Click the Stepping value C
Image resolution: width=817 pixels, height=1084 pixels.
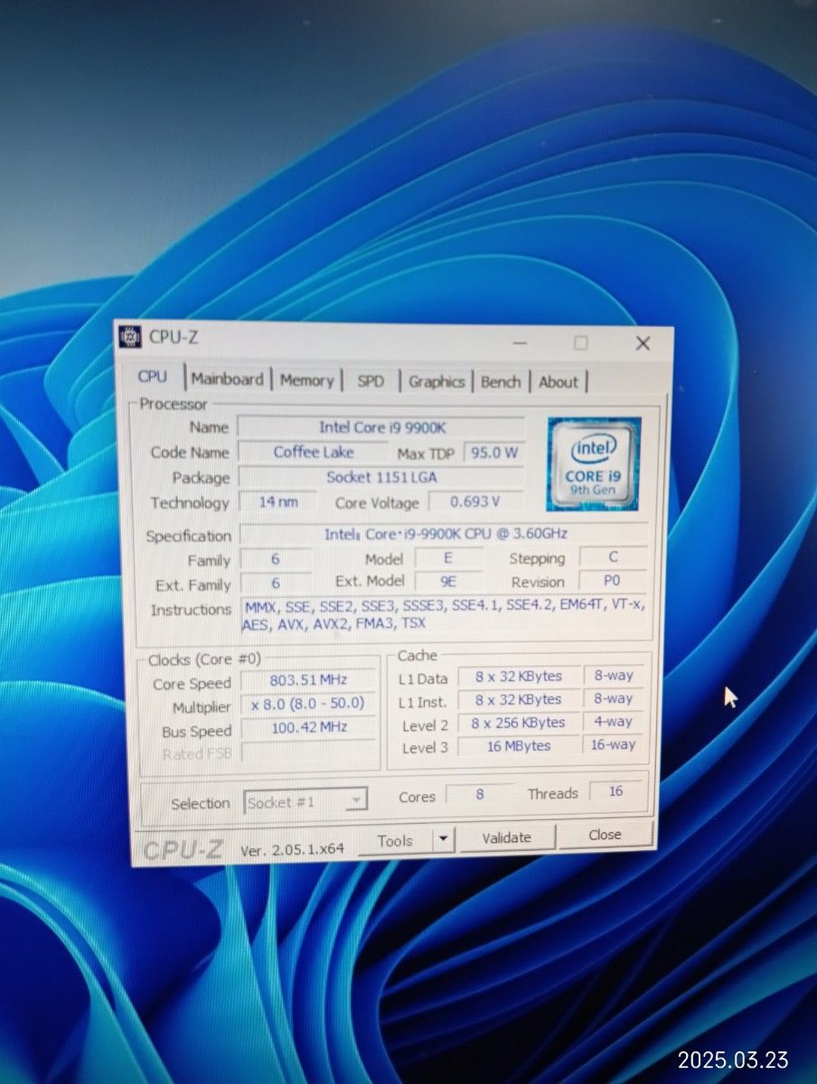(x=614, y=557)
